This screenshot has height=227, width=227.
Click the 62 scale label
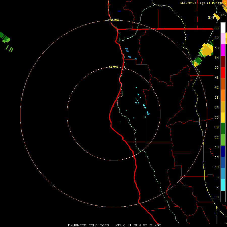coord(217,38)
